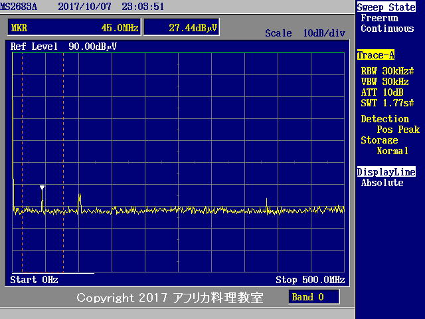The height and width of the screenshot is (319, 425).
Task: Select the MKR label
Action: (x=19, y=28)
